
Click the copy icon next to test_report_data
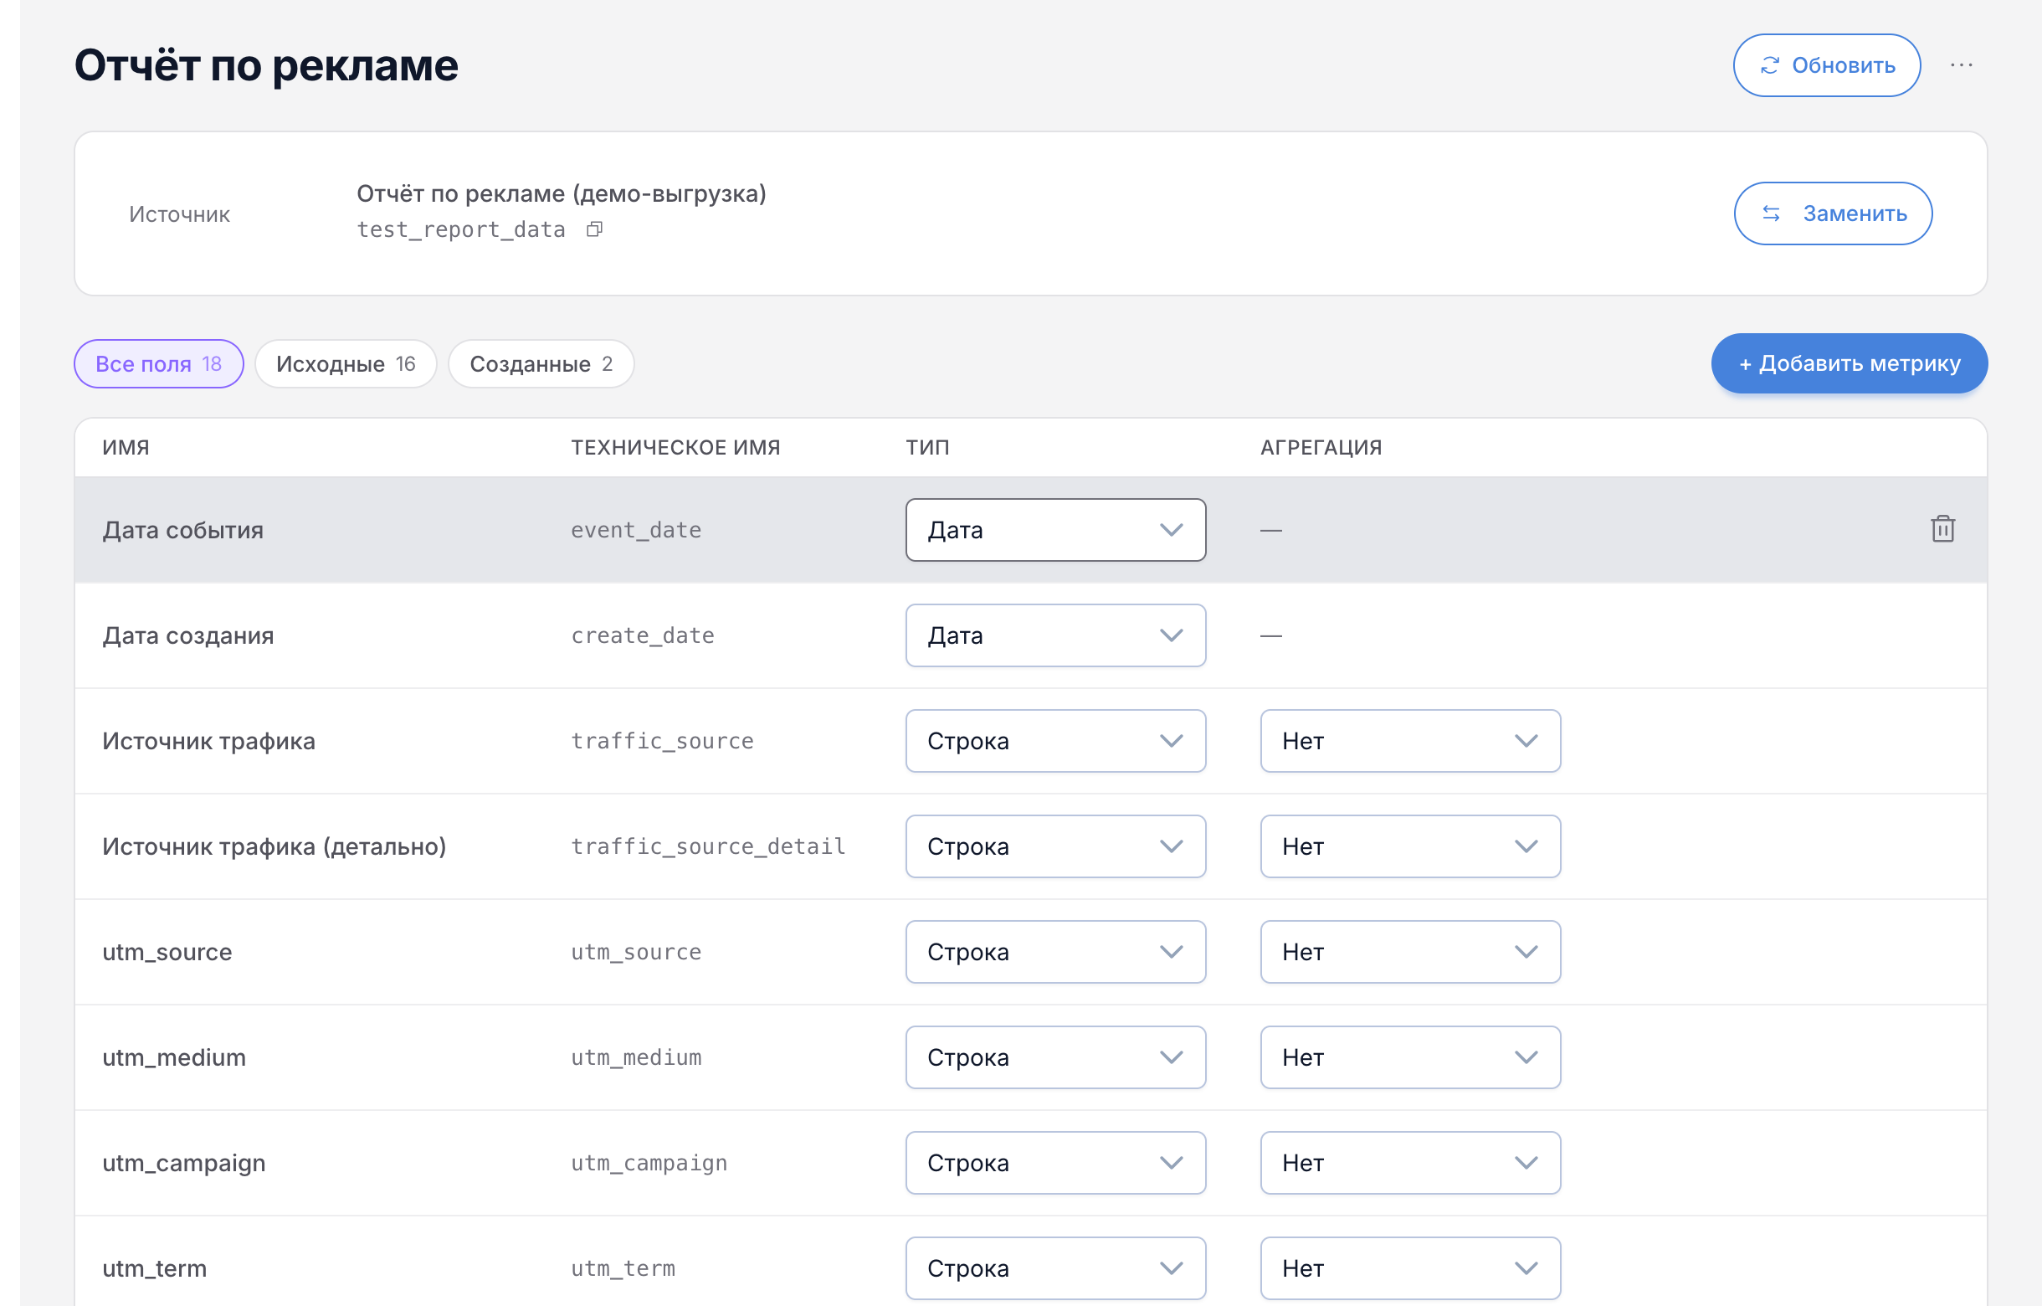point(594,229)
